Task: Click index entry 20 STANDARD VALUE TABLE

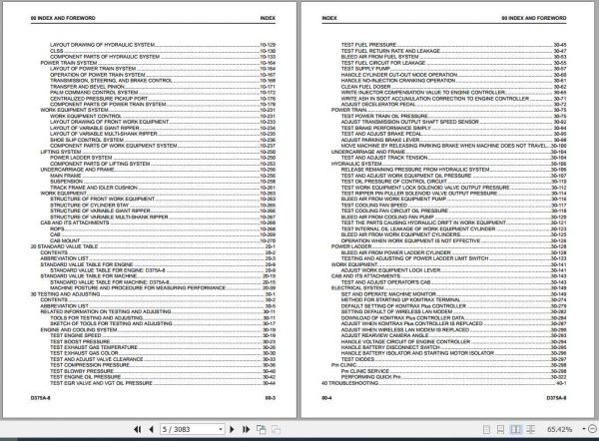Action: pos(64,246)
